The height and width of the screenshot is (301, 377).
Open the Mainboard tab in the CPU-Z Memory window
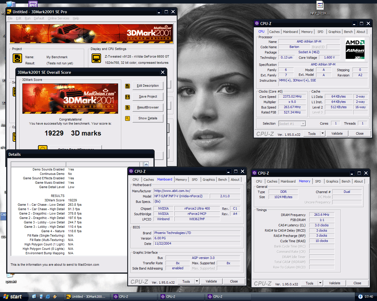[288, 181]
